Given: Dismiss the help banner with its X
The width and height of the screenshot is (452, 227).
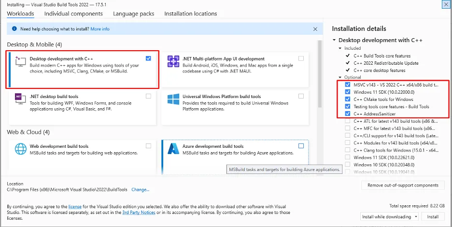Looking at the screenshot, I should pos(315,29).
